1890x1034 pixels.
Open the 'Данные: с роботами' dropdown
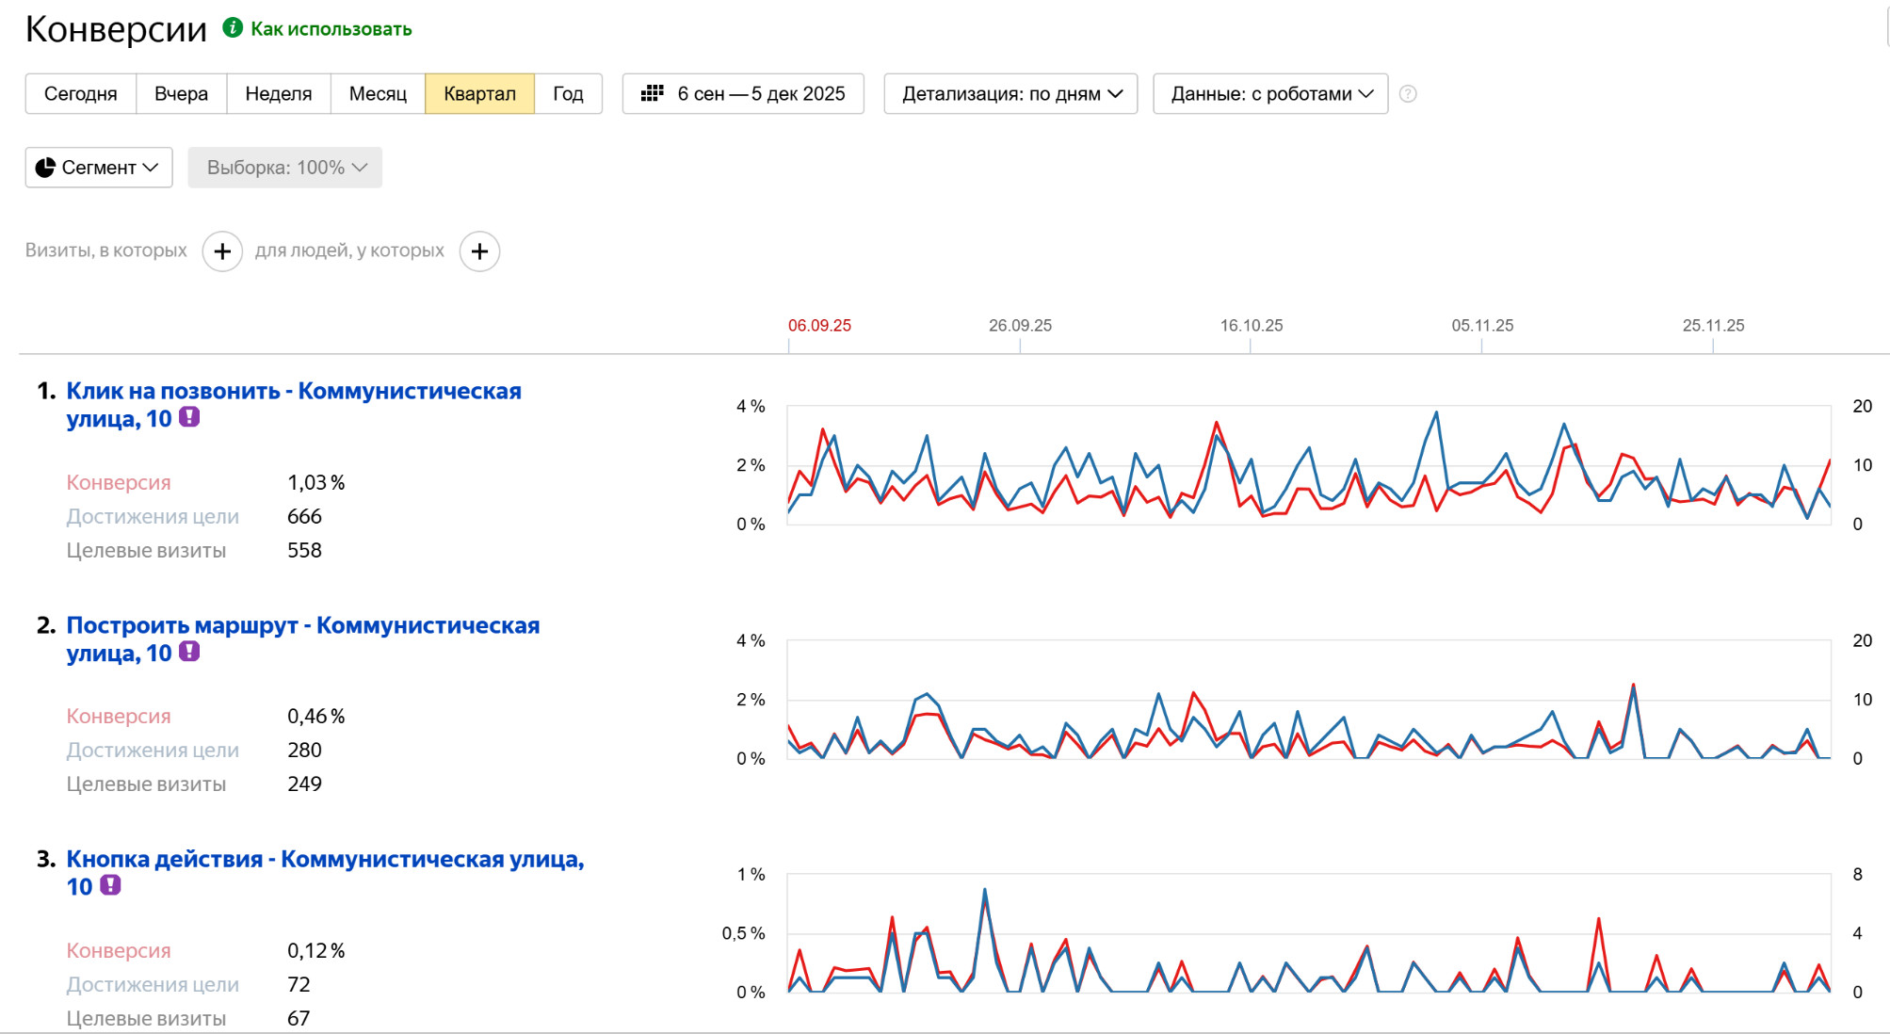(x=1270, y=93)
